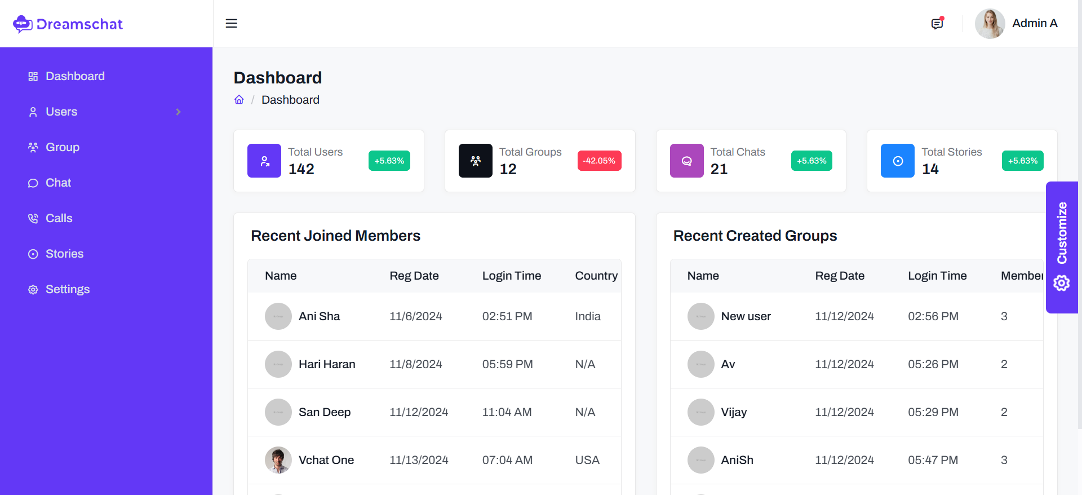Click the home breadcrumb icon
Image resolution: width=1082 pixels, height=495 pixels.
[x=239, y=100]
